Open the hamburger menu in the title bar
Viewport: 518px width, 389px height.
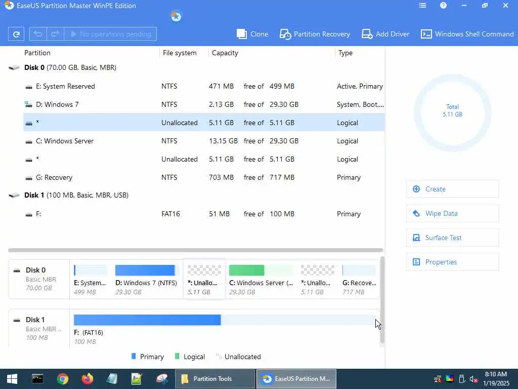click(422, 6)
